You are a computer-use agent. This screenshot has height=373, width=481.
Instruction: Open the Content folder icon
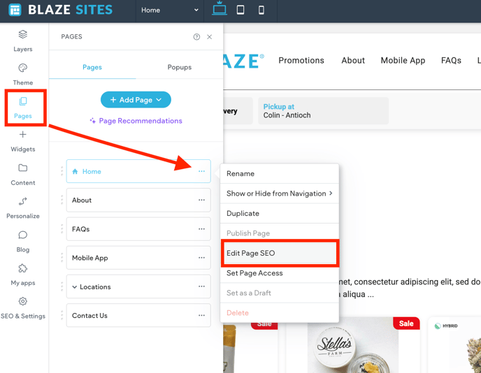click(23, 168)
